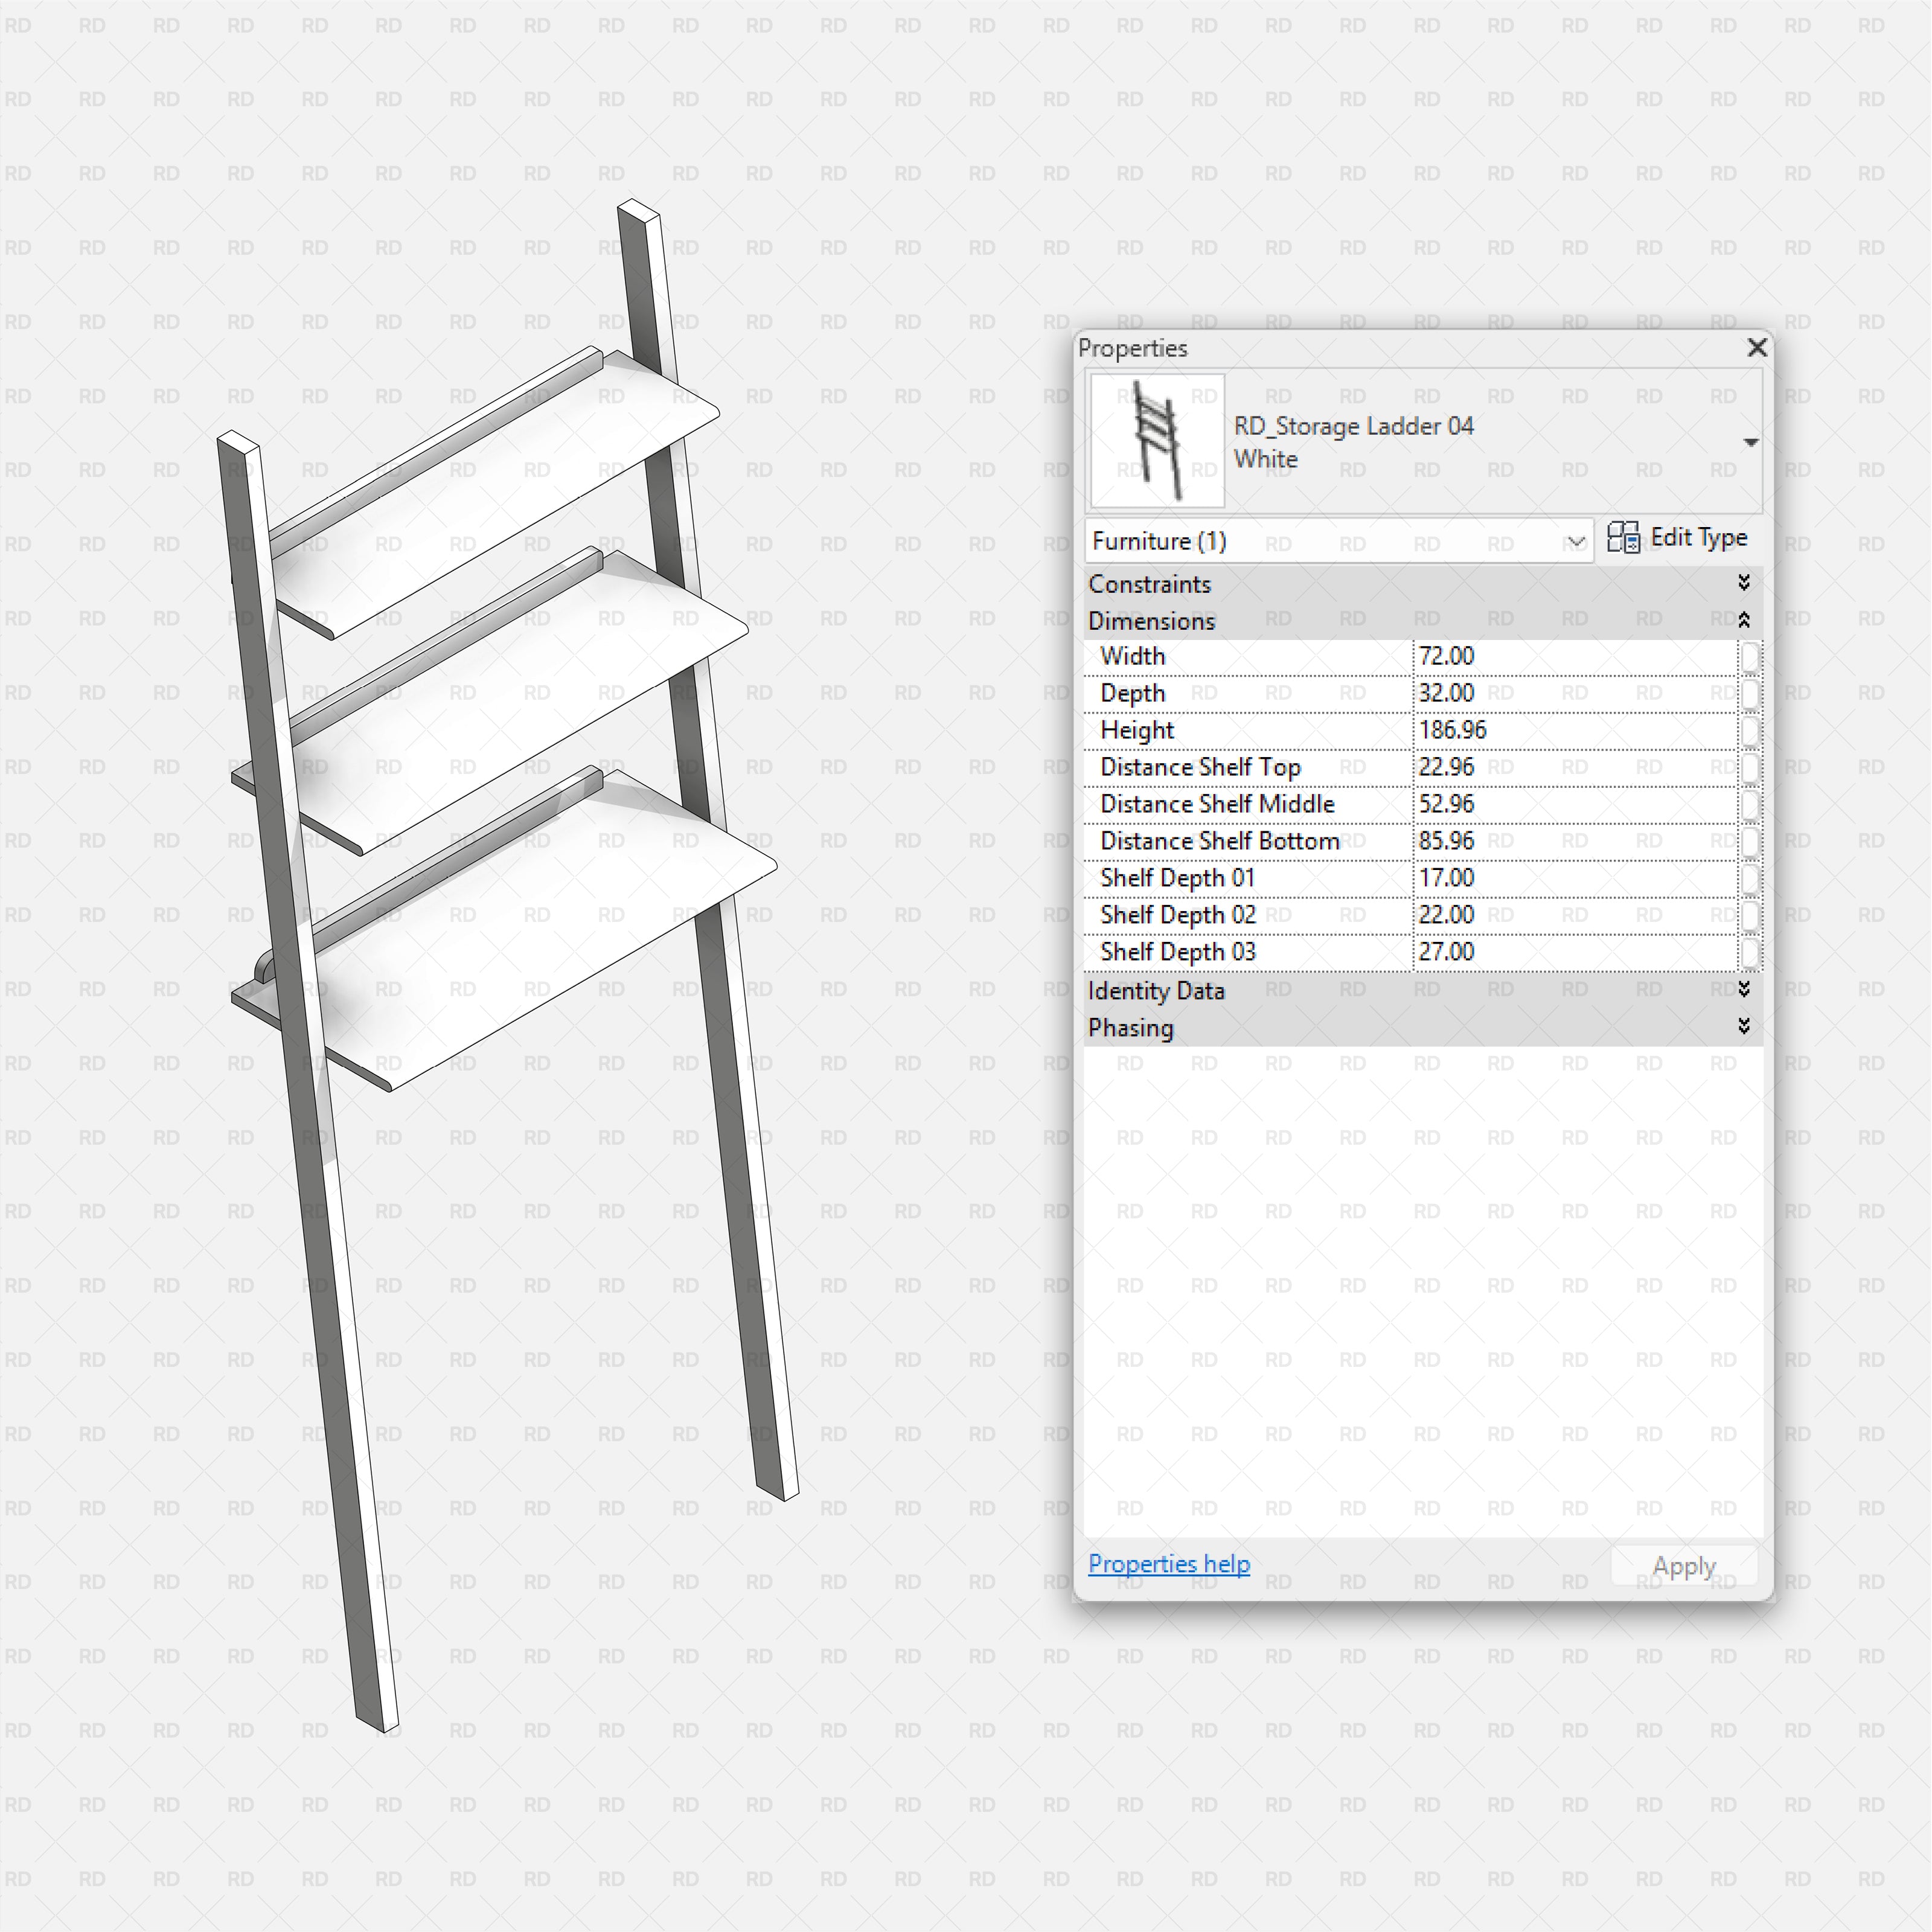Open the type selector dropdown arrow
This screenshot has height=1932, width=1932.
click(x=1752, y=441)
